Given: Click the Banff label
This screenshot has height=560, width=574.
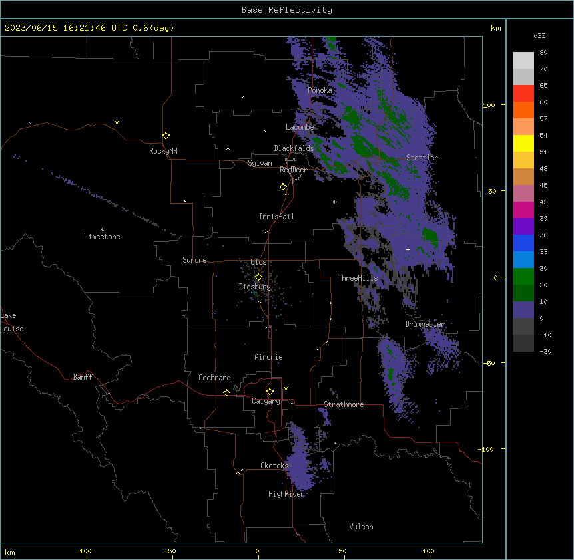Looking at the screenshot, I should click(83, 377).
